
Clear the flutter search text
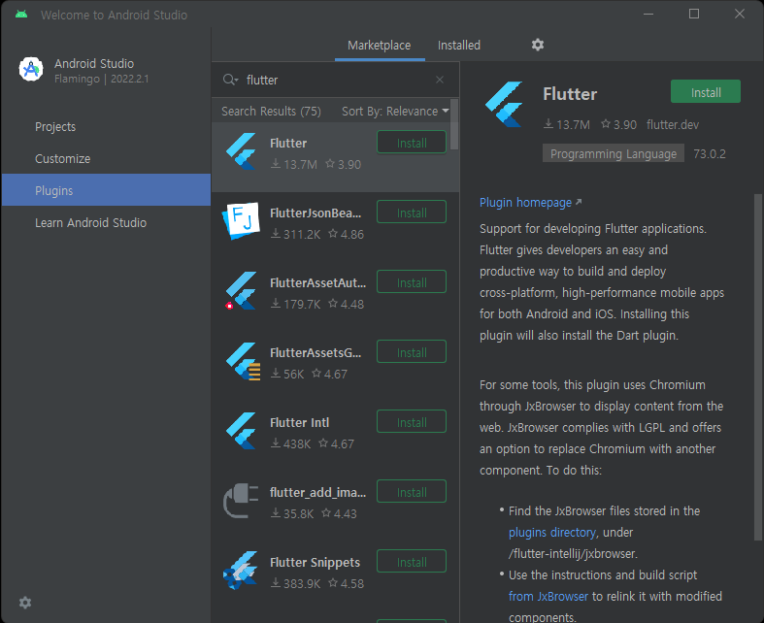tap(440, 80)
